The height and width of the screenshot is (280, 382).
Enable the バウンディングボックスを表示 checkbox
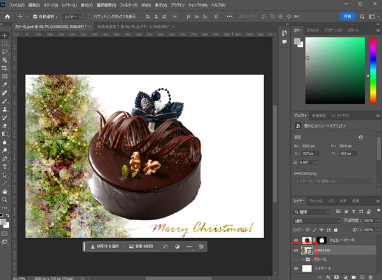[x=90, y=15]
